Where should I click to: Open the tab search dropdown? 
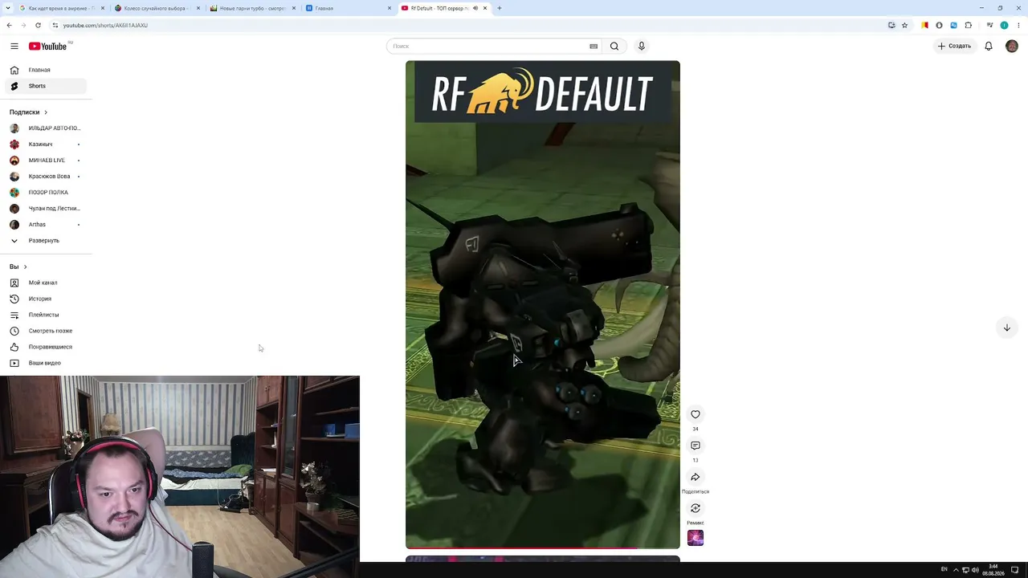6,8
